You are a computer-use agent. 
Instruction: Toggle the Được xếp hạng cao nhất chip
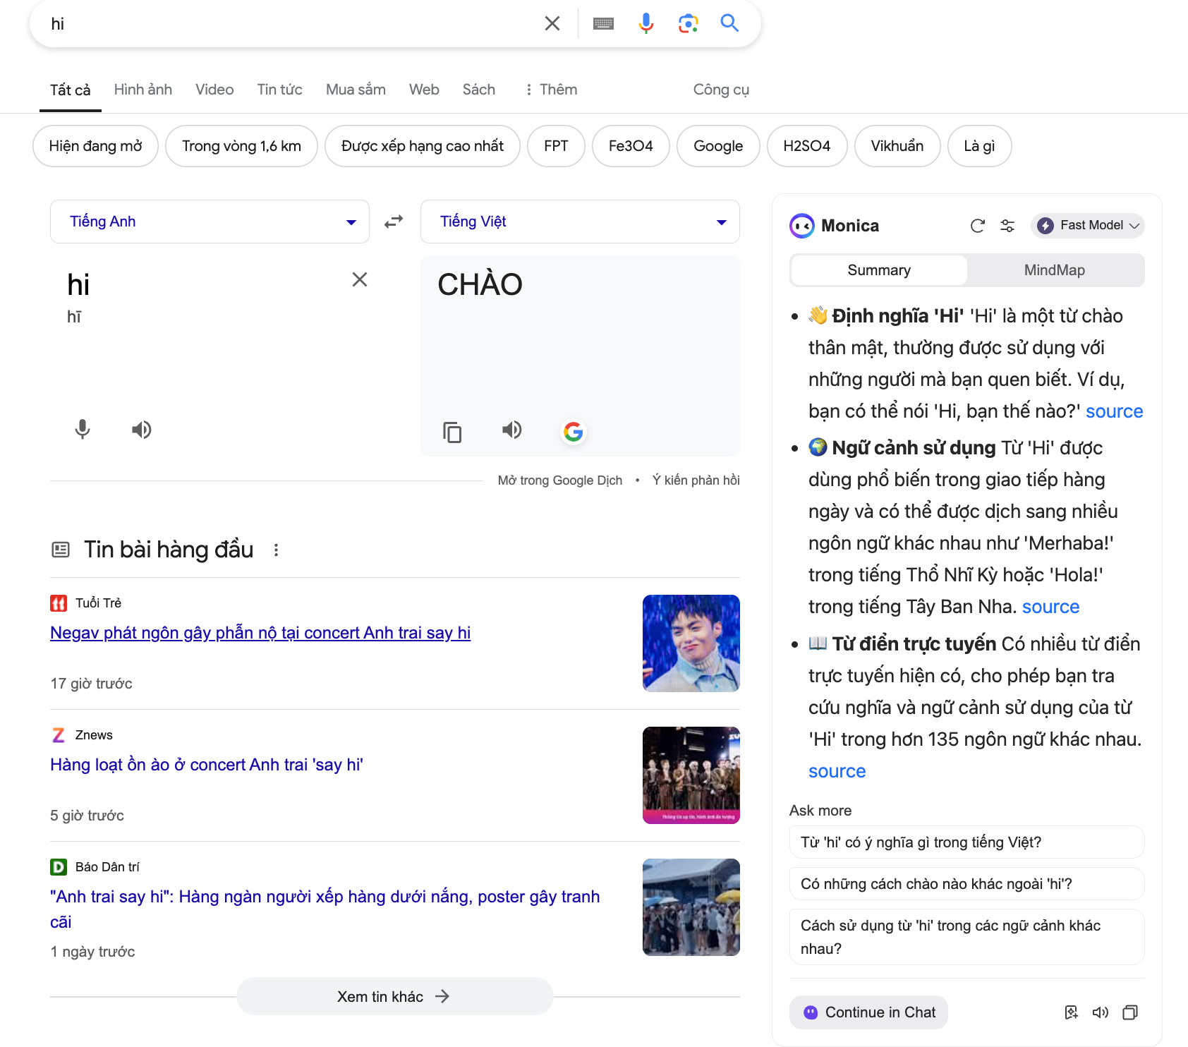[x=423, y=146]
